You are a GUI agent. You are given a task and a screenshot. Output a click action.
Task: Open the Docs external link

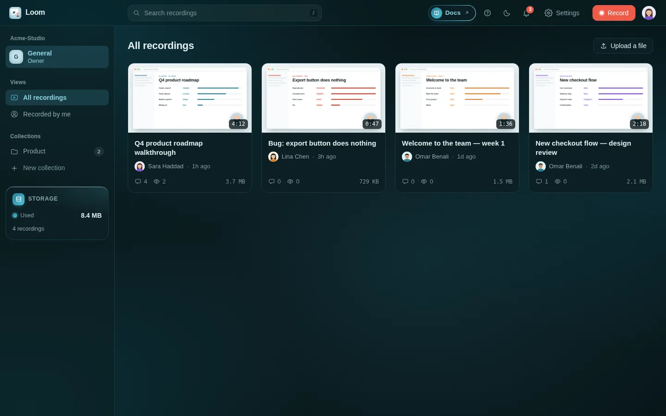pyautogui.click(x=452, y=13)
